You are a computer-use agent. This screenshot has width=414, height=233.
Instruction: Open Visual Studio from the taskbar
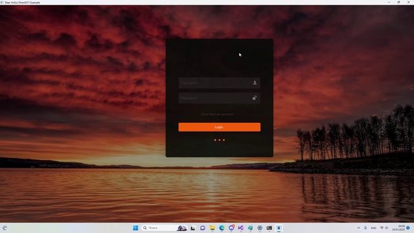pos(241,228)
